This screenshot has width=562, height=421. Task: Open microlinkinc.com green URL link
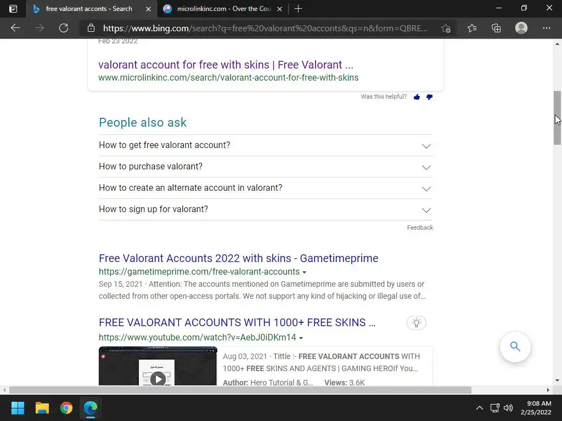pyautogui.click(x=228, y=78)
